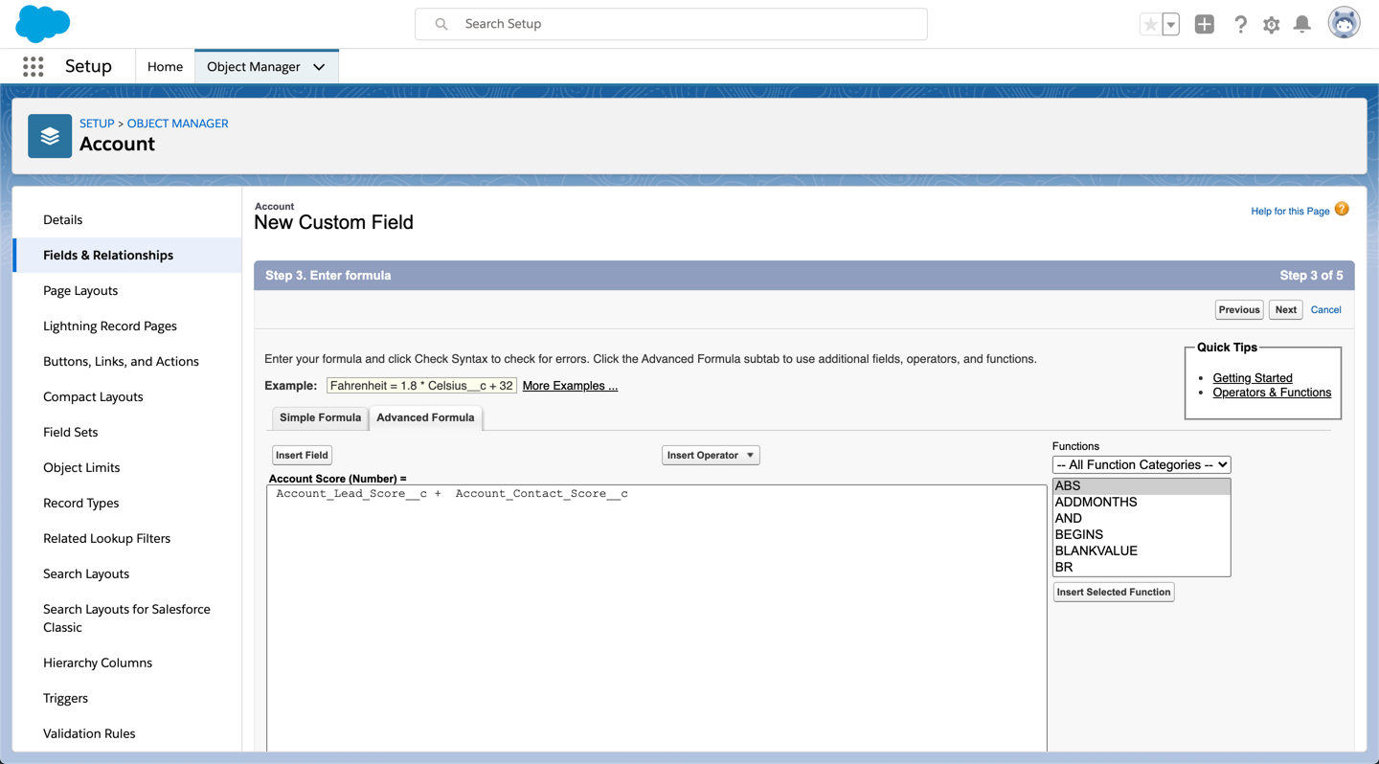Switch to the Simple Formula tab
Screen dimensions: 1379x764
click(x=320, y=417)
